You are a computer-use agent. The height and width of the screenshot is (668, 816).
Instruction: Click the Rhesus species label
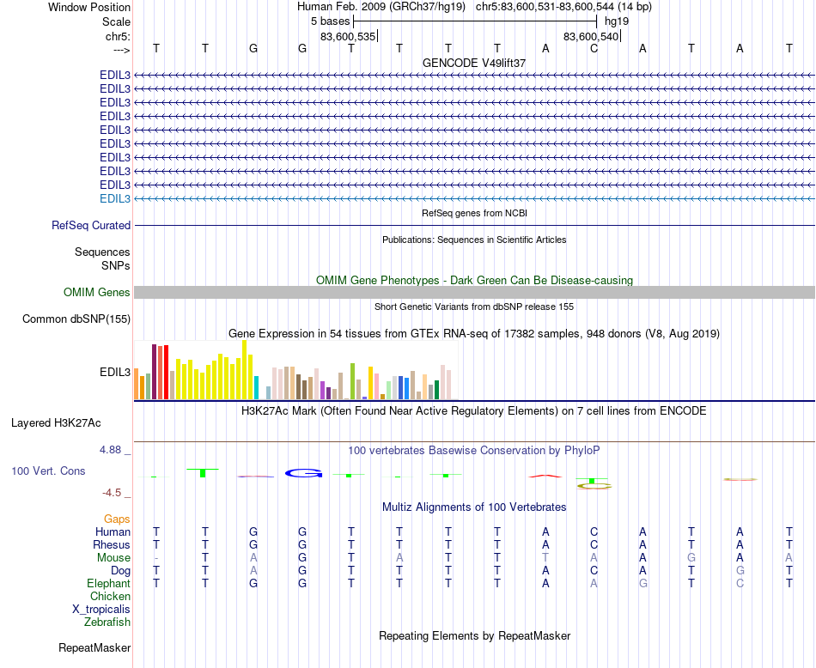click(112, 544)
